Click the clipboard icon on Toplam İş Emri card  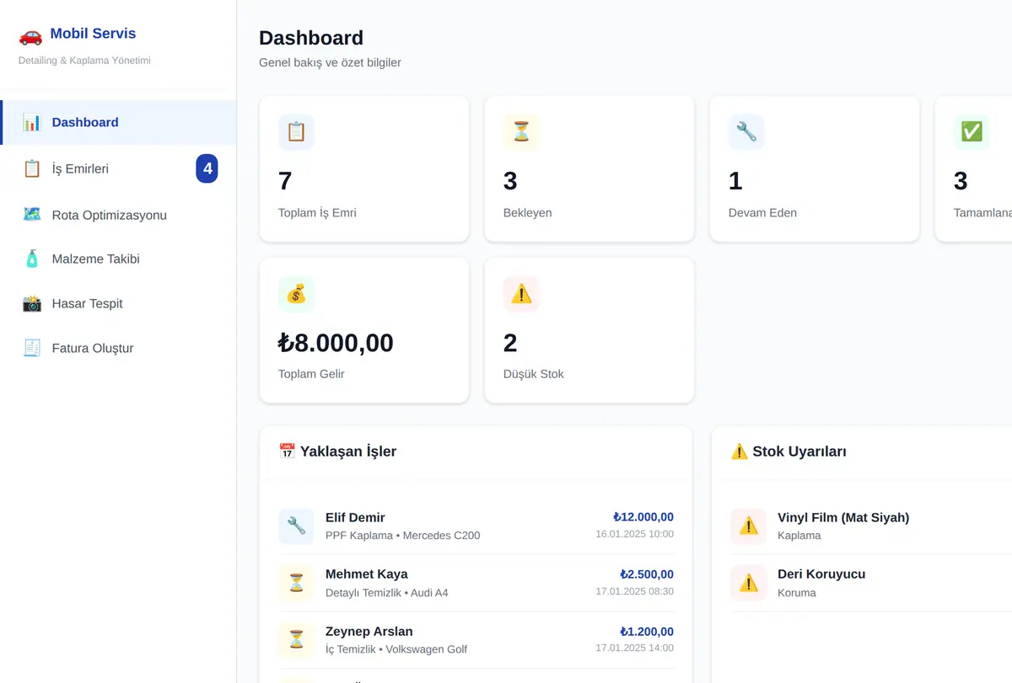[296, 132]
